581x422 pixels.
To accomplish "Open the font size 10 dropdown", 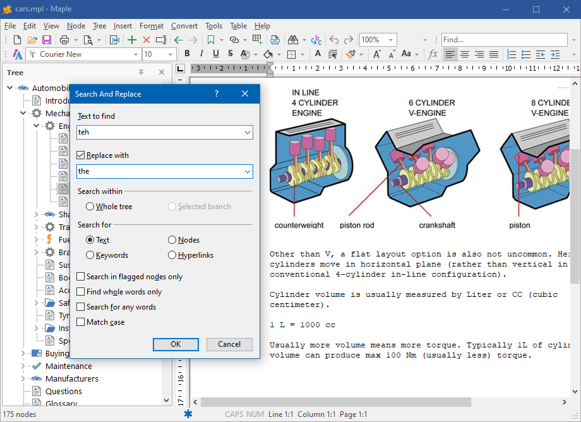I will [x=171, y=54].
